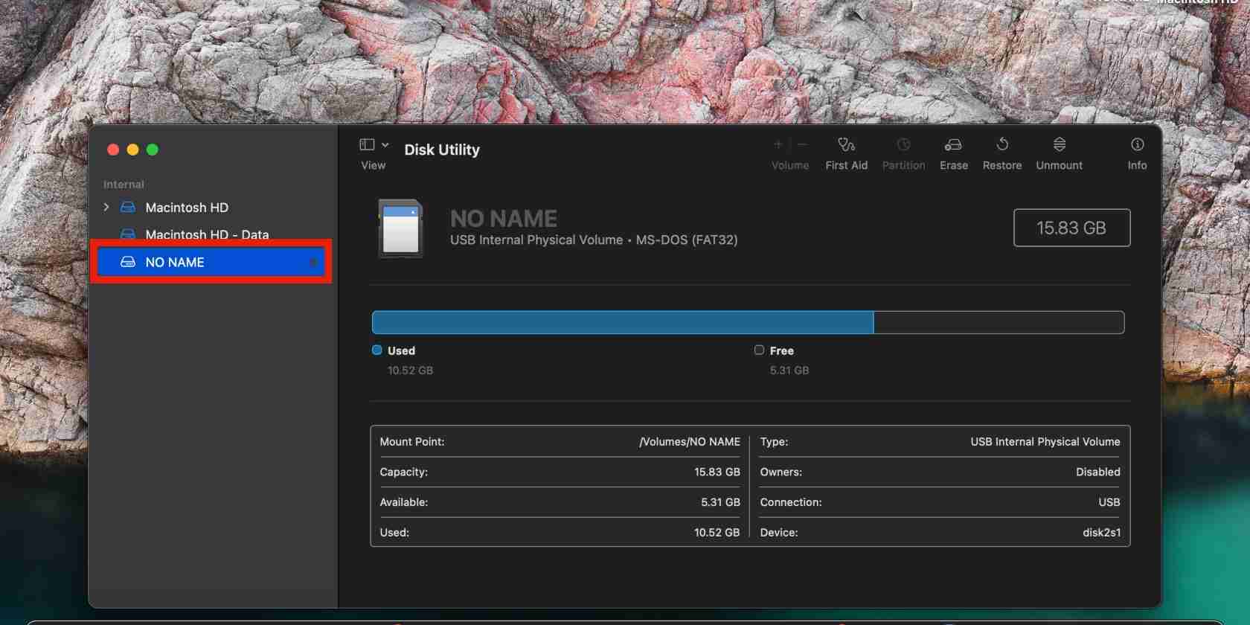This screenshot has height=625, width=1250.
Task: Select Macintosh HD in the sidebar
Action: pyautogui.click(x=187, y=208)
